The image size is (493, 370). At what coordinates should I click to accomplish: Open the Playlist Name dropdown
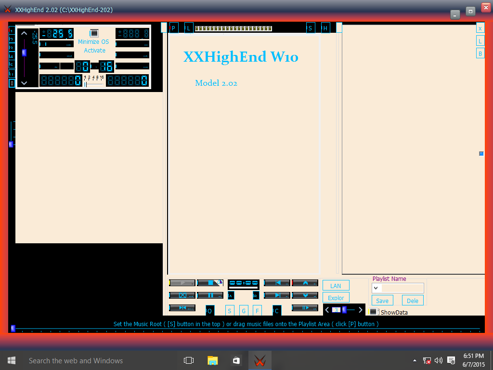coord(376,288)
